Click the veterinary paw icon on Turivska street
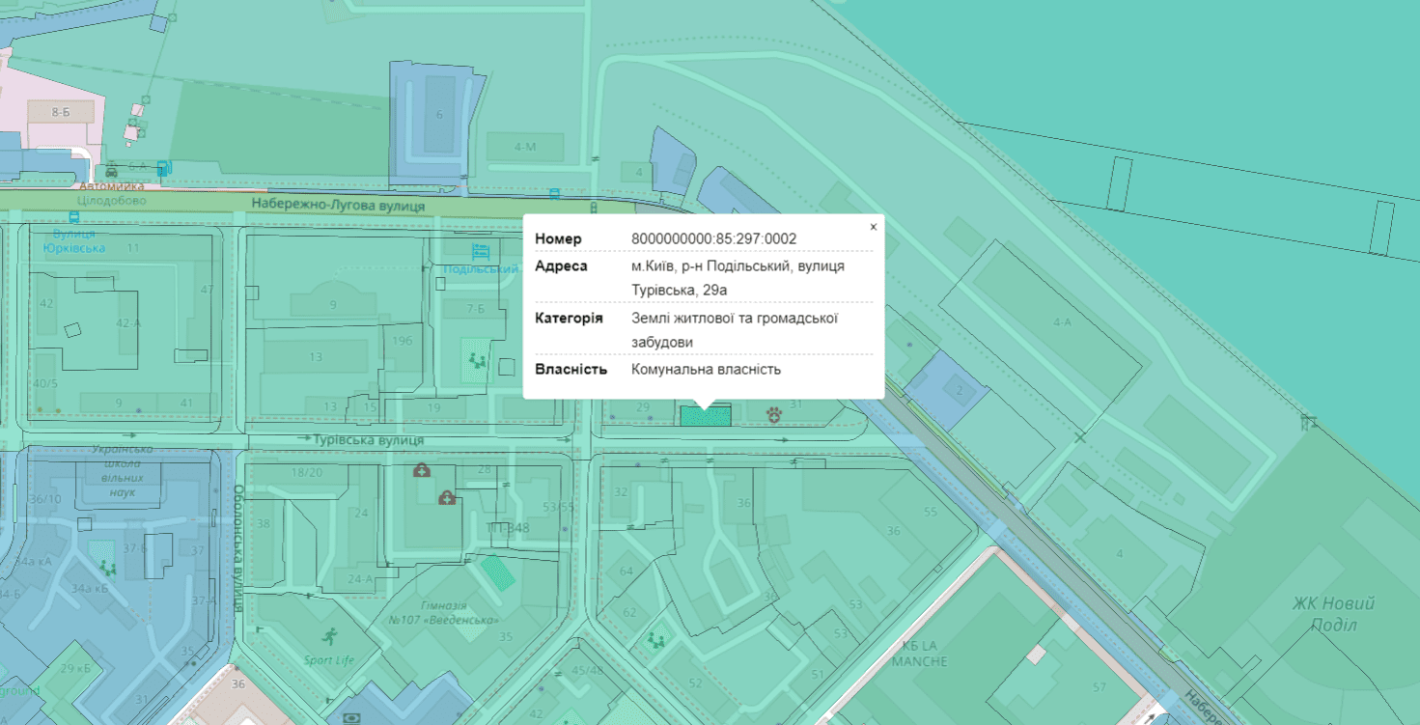 [774, 414]
